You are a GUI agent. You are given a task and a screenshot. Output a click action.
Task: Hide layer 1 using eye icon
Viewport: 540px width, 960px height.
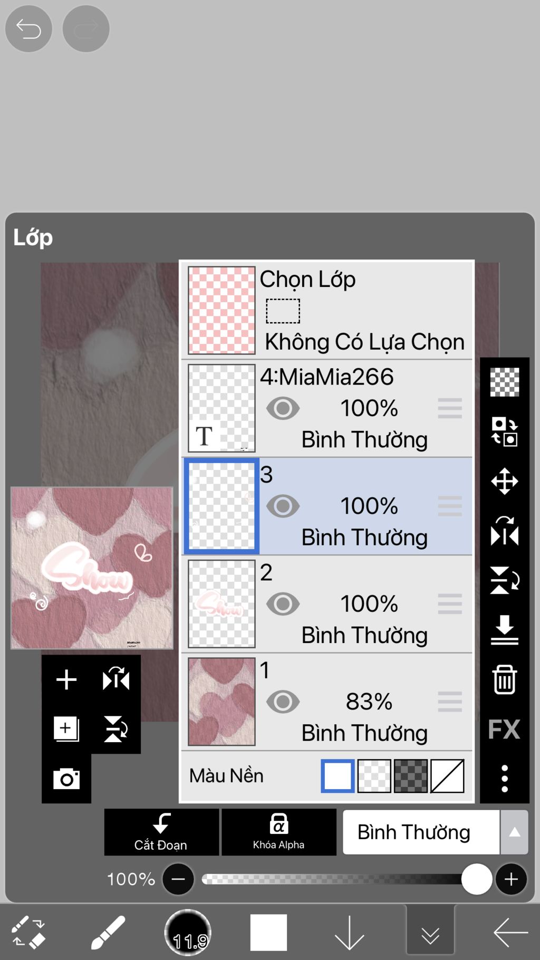pyautogui.click(x=283, y=702)
